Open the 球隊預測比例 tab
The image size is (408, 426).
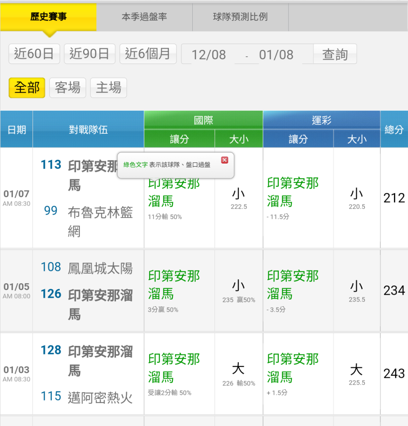[x=240, y=17]
